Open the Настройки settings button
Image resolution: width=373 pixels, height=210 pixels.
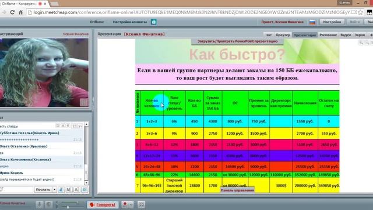pyautogui.click(x=332, y=22)
